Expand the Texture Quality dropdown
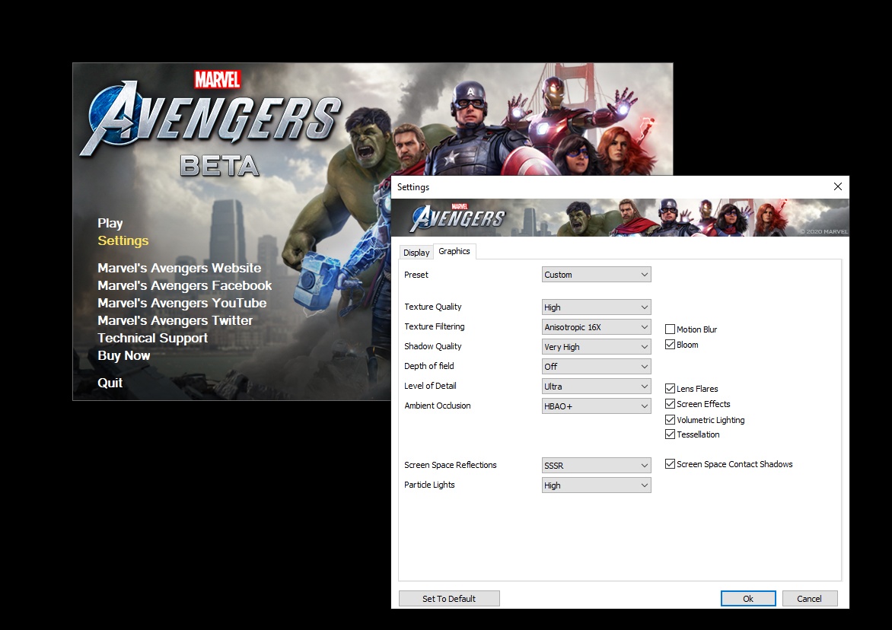 pyautogui.click(x=596, y=307)
